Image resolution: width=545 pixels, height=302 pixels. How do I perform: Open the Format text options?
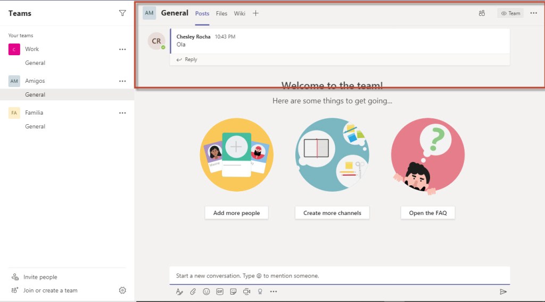(x=179, y=291)
